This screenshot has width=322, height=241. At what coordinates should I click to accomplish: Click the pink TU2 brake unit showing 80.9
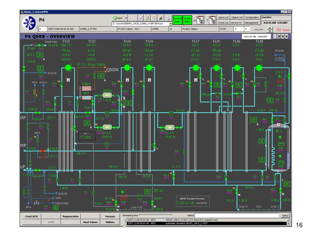(86, 93)
